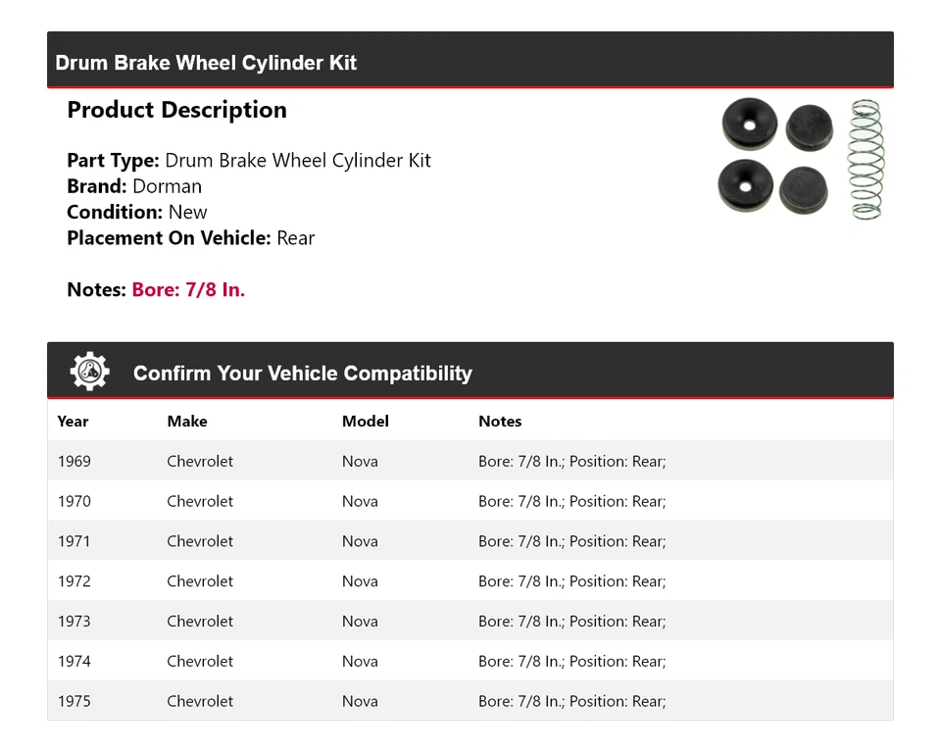
Task: Click the Make column header
Action: pyautogui.click(x=186, y=422)
